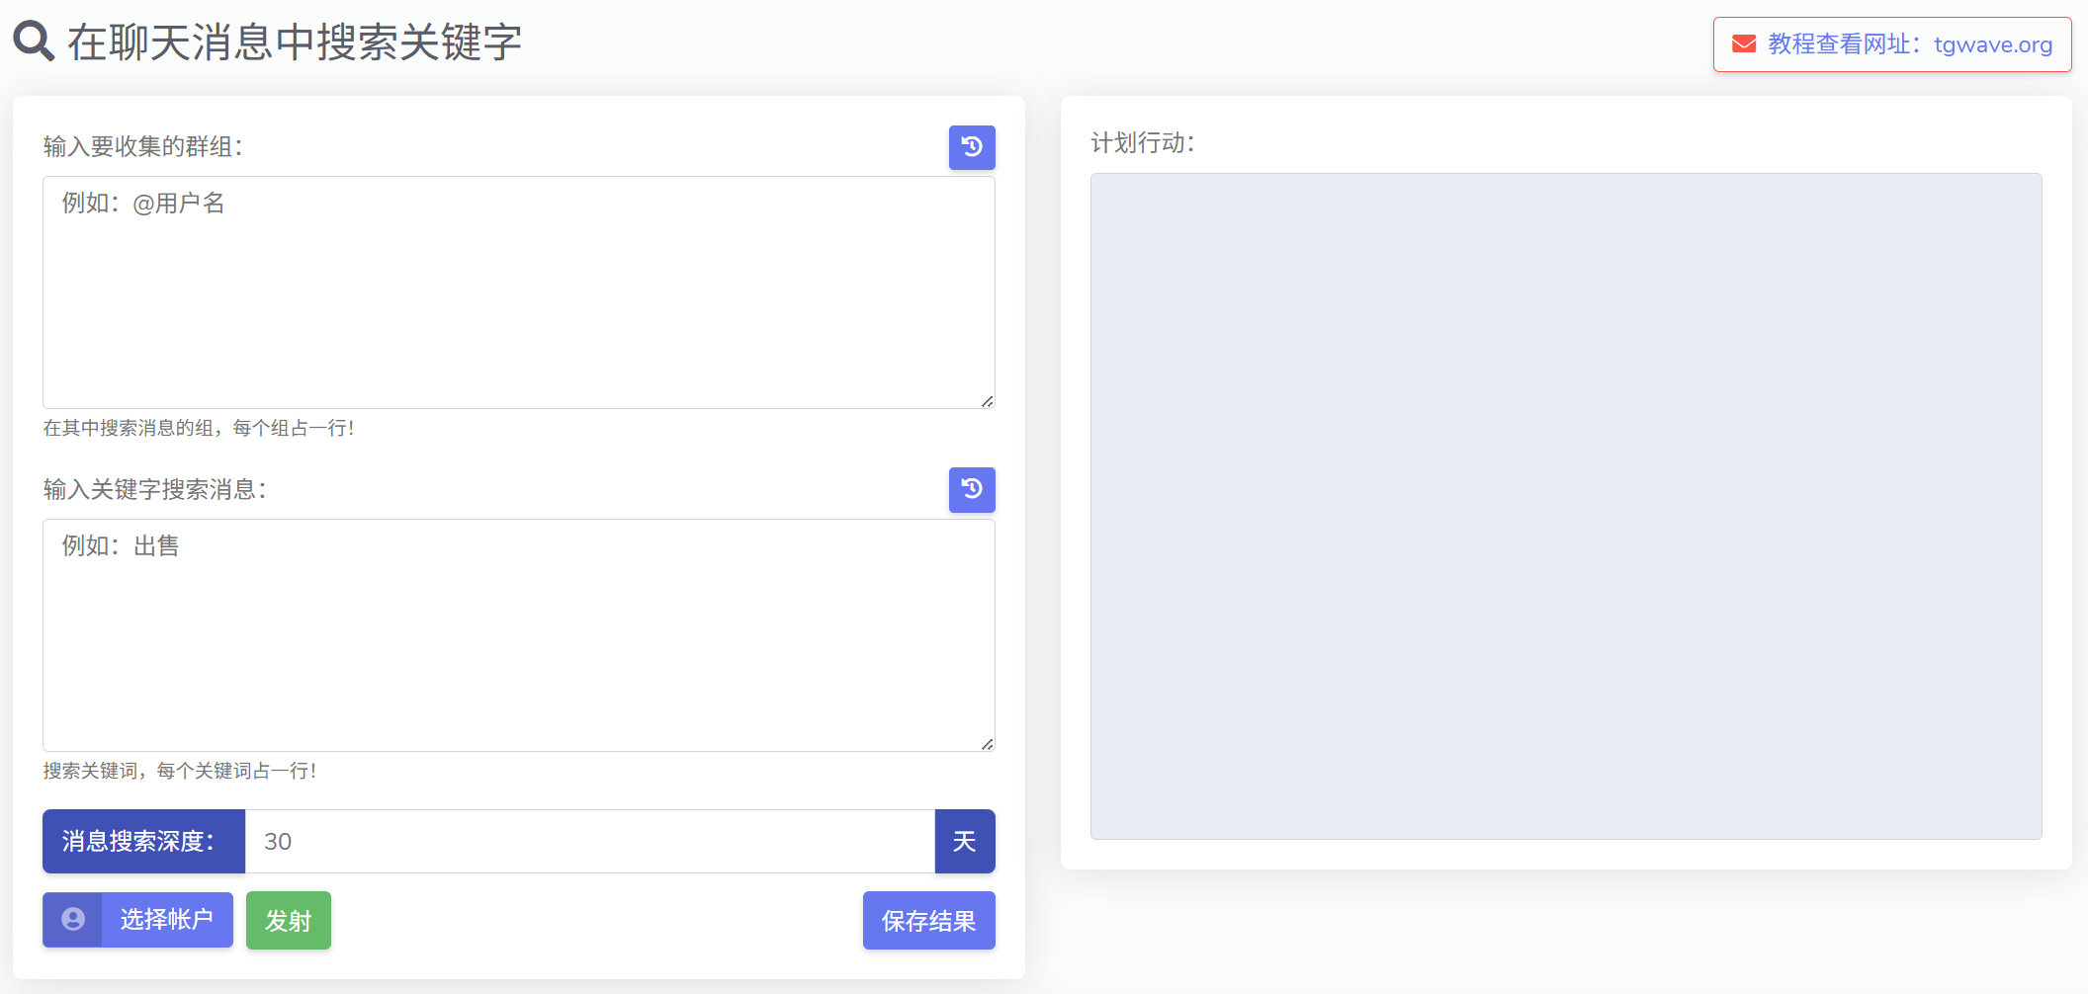The image size is (2088, 994).
Task: Open history for the group list field
Action: [971, 147]
